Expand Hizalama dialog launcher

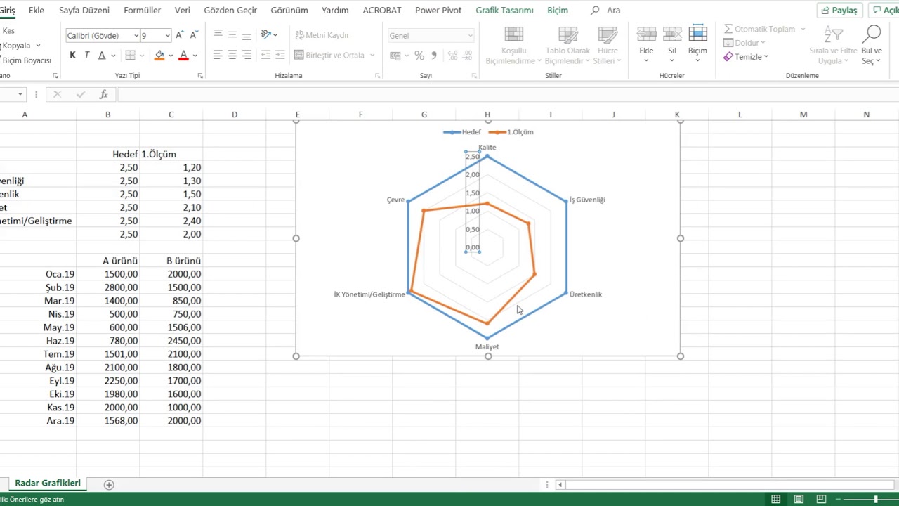[x=377, y=76]
